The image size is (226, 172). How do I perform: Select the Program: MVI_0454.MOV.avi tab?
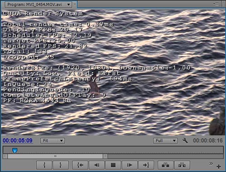tap(35, 5)
